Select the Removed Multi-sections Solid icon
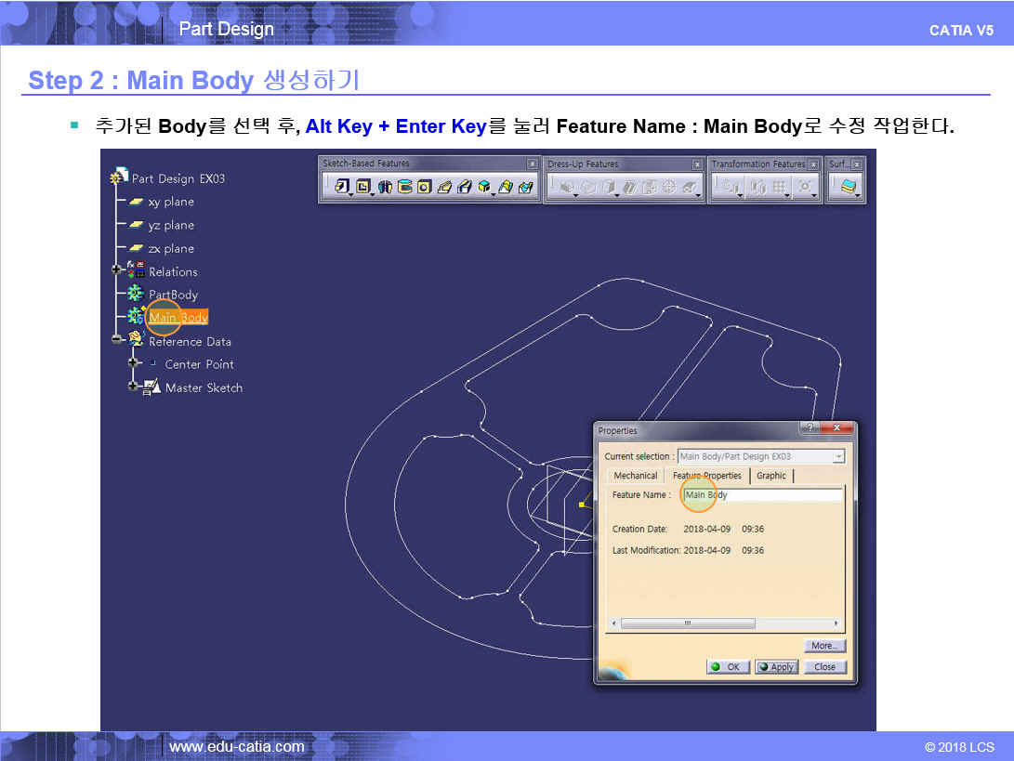This screenshot has width=1014, height=761. pyautogui.click(x=526, y=187)
